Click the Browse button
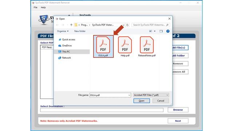The height and width of the screenshot is (131, 233). click(x=178, y=110)
